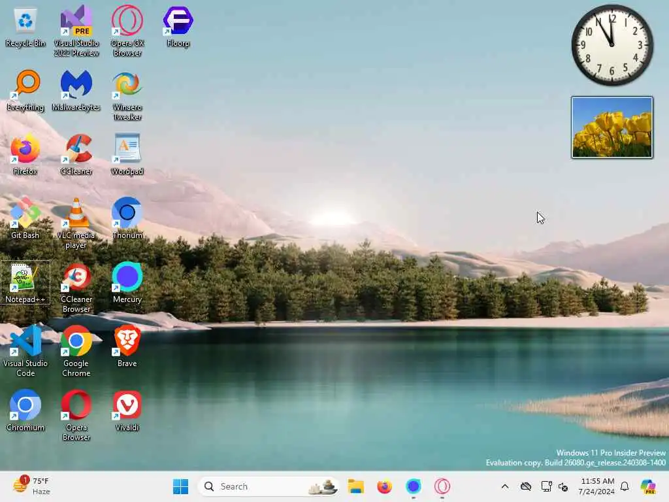Select the Notepad++ desktop shortcut
Viewport: 669px width, 502px height.
point(25,283)
